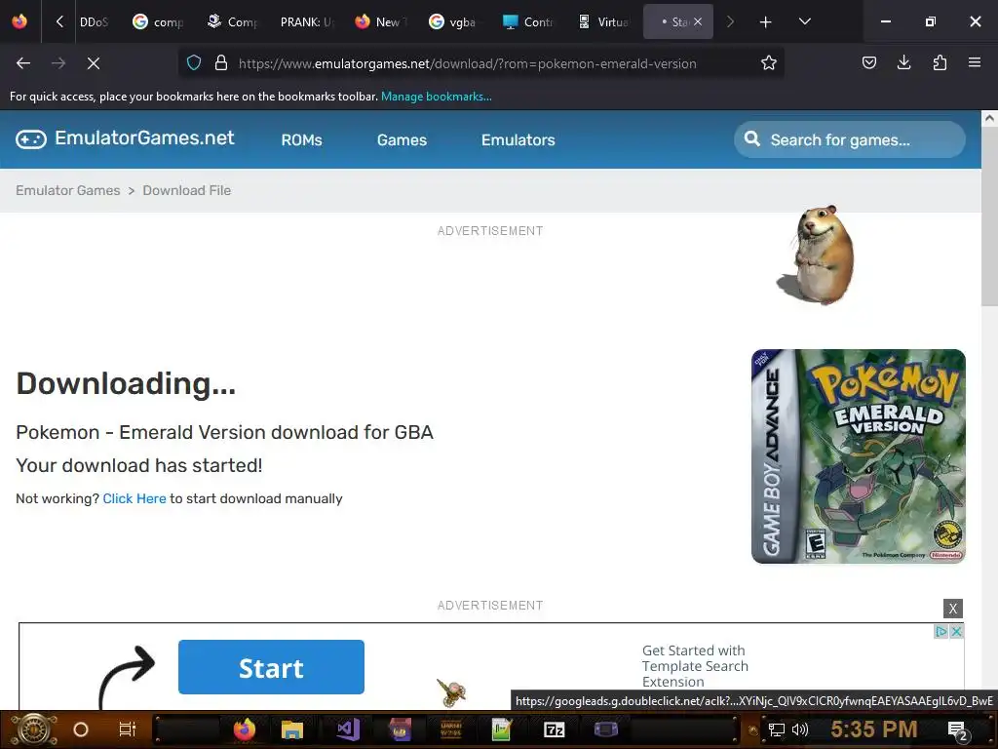Viewport: 998px width, 749px height.
Task: Open the Manage bookmarks link
Action: (436, 97)
